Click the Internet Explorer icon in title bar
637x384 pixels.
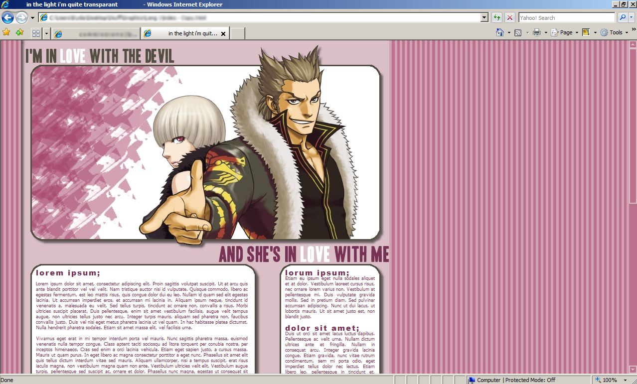(x=5, y=4)
